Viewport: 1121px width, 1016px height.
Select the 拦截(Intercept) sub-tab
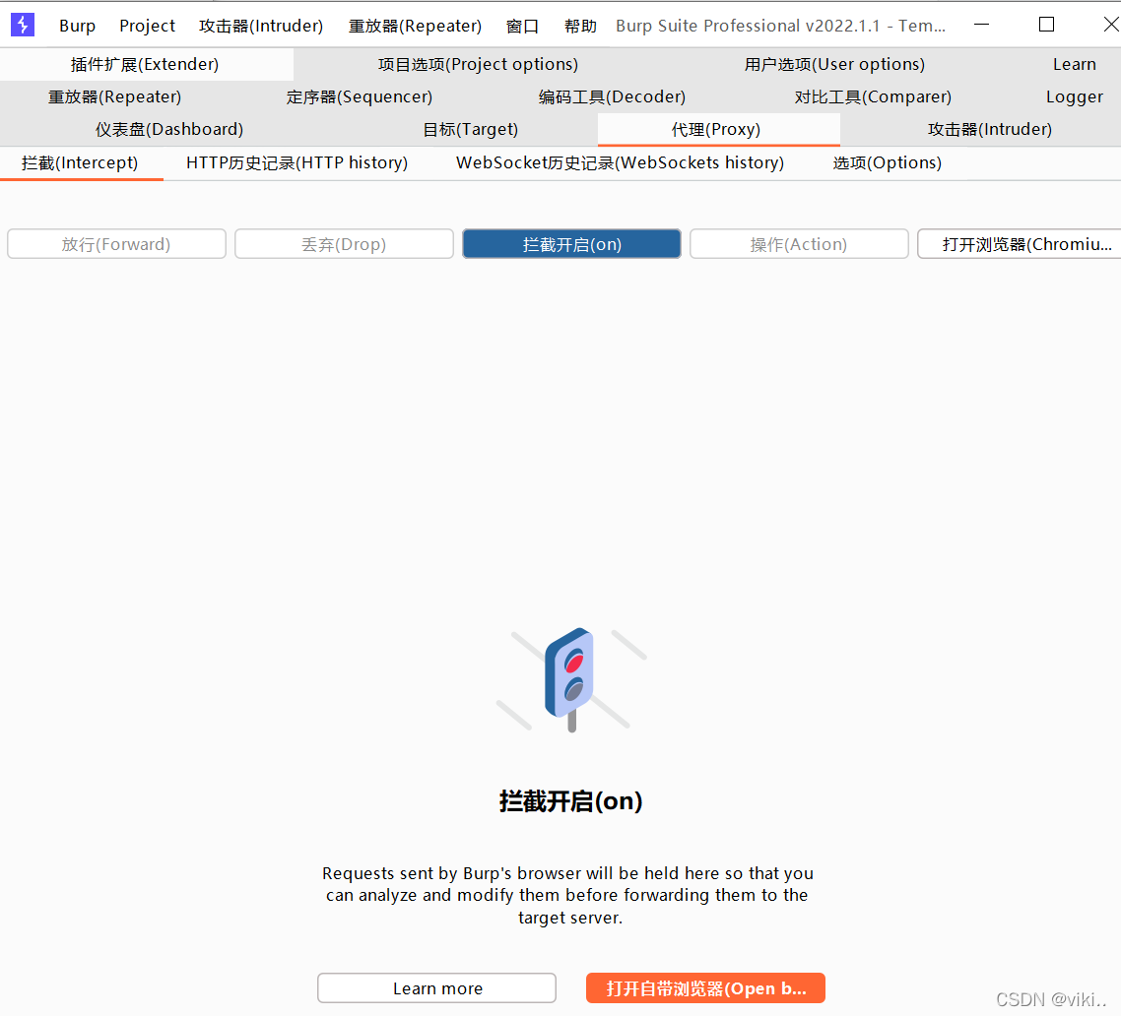click(x=80, y=162)
